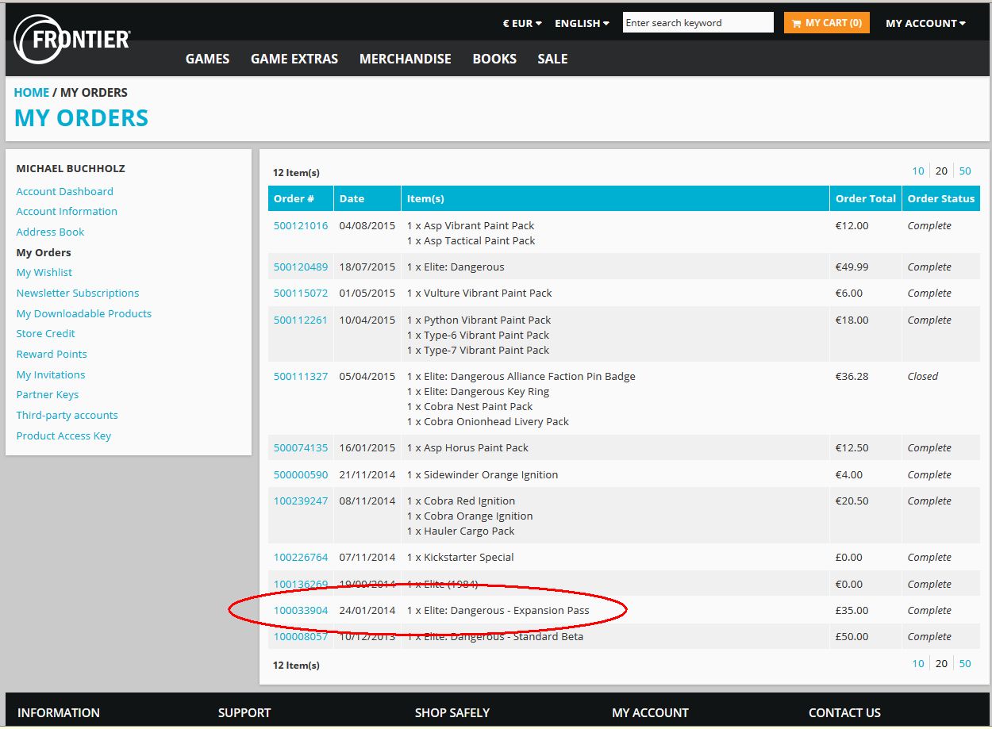This screenshot has height=729, width=992.
Task: Click the Information footer heading
Action: click(59, 712)
